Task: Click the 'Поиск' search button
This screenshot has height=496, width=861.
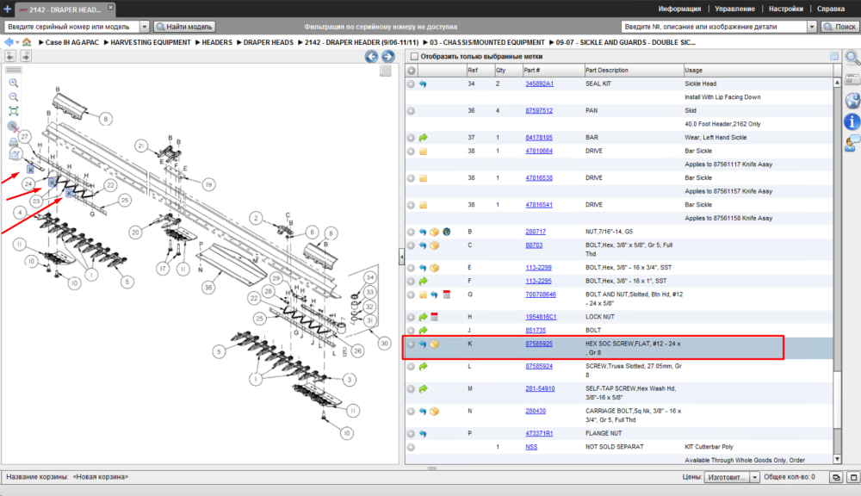Action: pyautogui.click(x=840, y=27)
